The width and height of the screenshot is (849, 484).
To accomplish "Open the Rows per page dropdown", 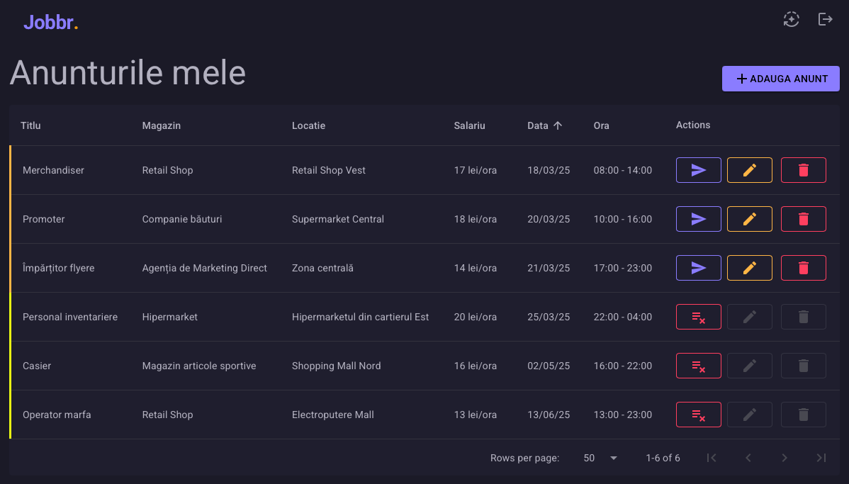I will [x=600, y=458].
